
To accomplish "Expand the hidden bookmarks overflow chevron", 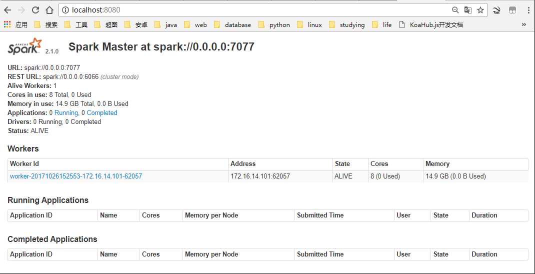I will [523, 24].
